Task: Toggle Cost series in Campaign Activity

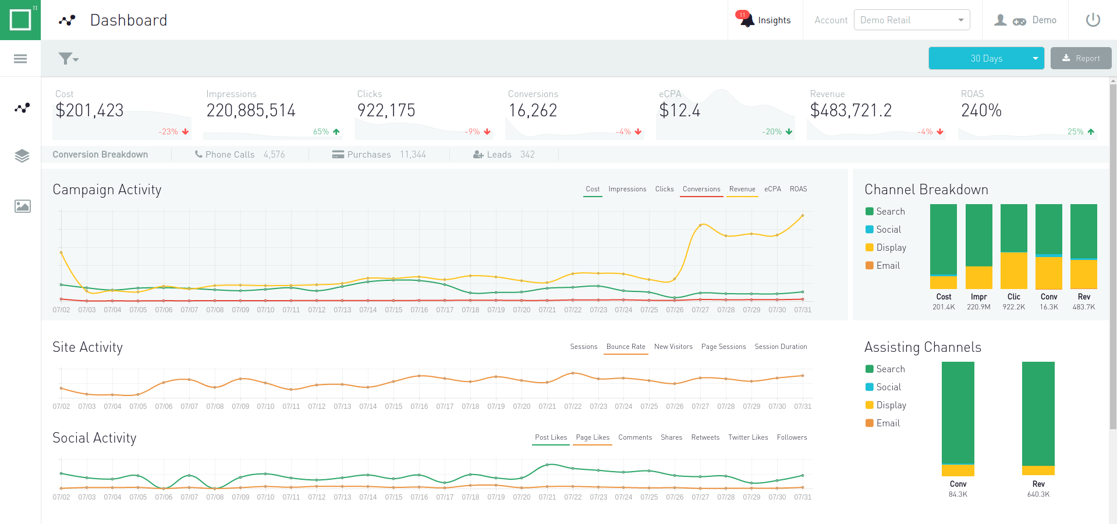Action: pyautogui.click(x=593, y=190)
